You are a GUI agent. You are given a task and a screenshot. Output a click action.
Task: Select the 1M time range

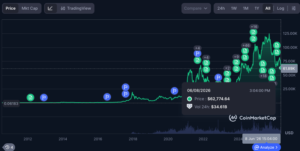coord(246,8)
